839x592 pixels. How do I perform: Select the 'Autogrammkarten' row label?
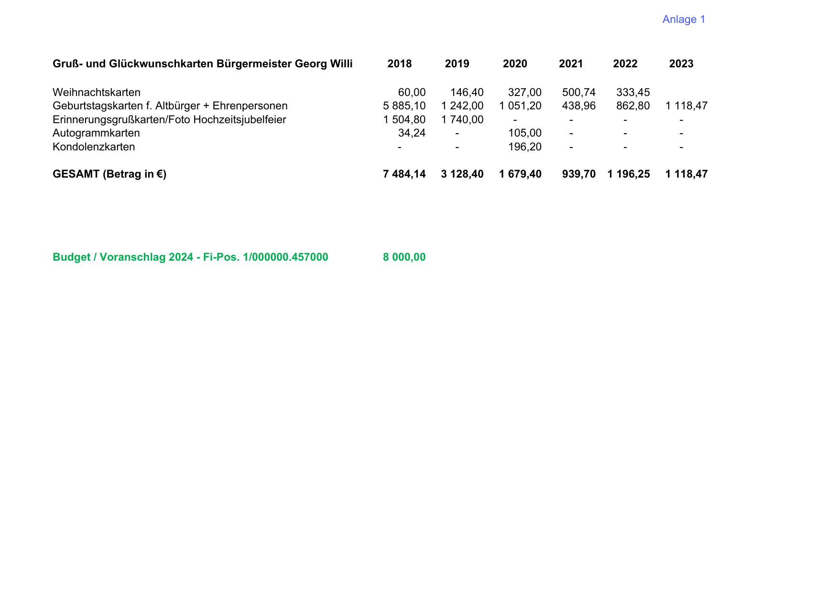[x=96, y=133]
